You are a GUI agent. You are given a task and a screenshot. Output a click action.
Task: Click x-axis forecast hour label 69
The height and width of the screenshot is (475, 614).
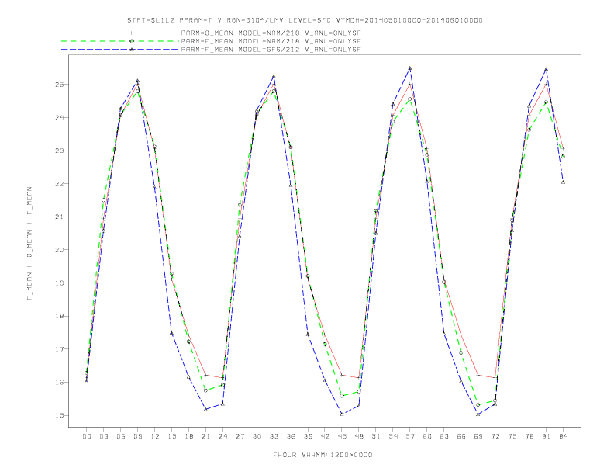pos(478,436)
